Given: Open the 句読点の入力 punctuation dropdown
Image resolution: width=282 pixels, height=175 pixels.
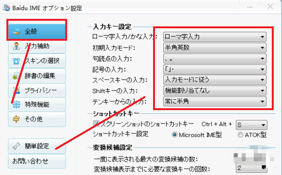Looking at the screenshot, I should pos(215,58).
